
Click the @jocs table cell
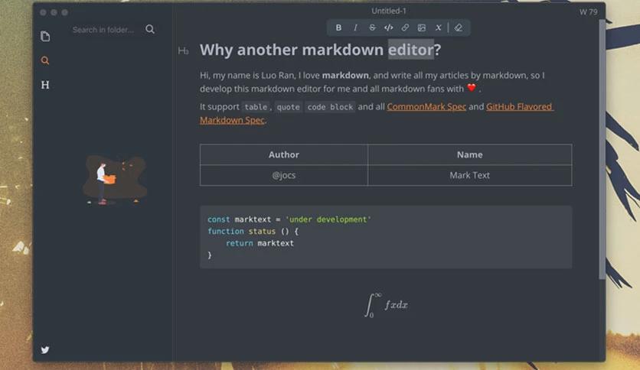click(284, 175)
